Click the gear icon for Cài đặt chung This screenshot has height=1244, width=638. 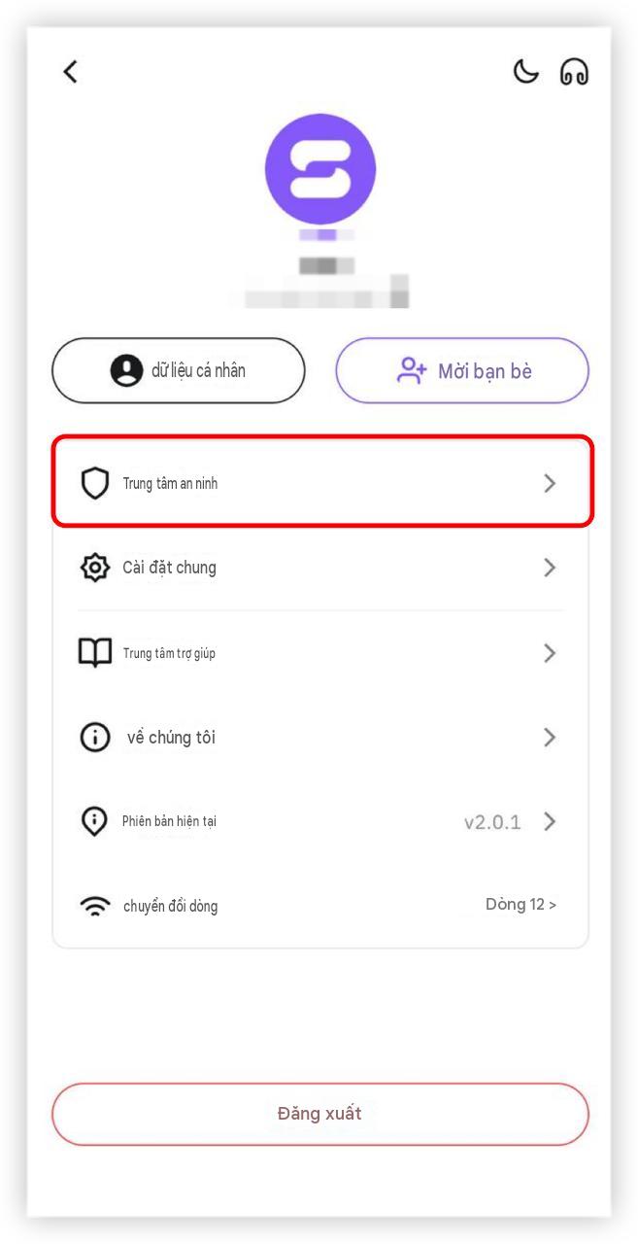94,567
